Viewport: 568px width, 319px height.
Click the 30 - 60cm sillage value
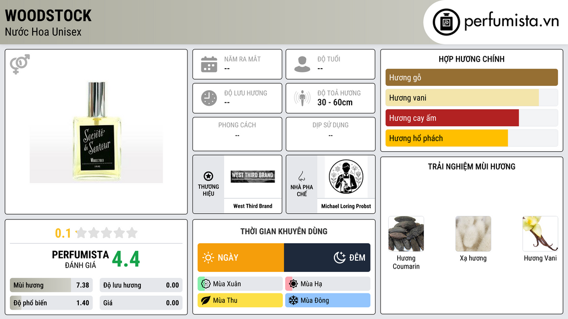tap(335, 102)
